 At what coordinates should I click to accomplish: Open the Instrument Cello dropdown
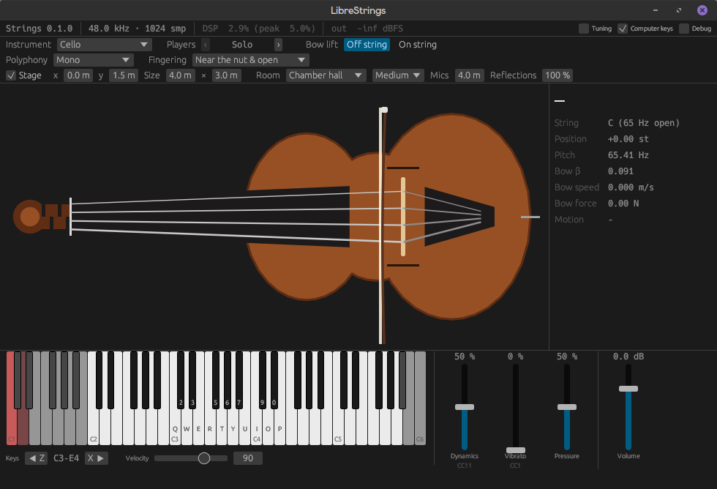104,45
